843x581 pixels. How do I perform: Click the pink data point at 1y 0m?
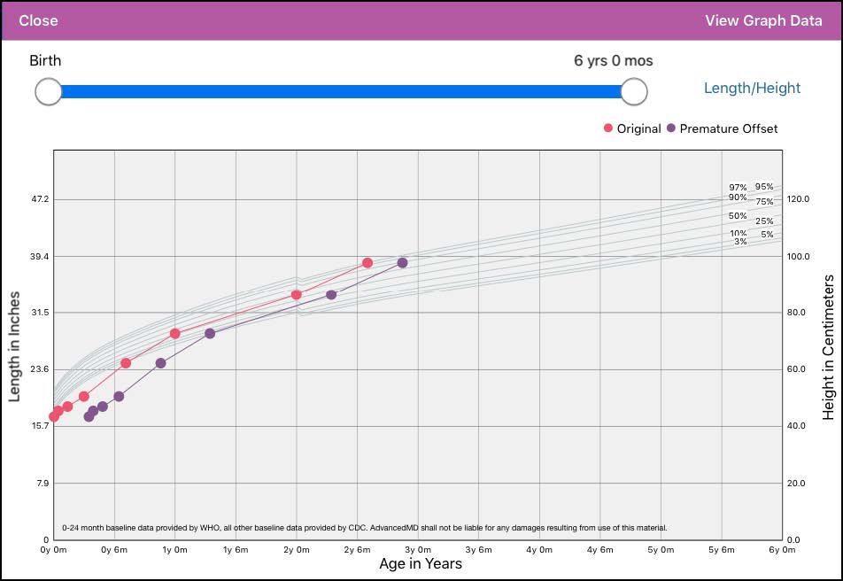(174, 334)
